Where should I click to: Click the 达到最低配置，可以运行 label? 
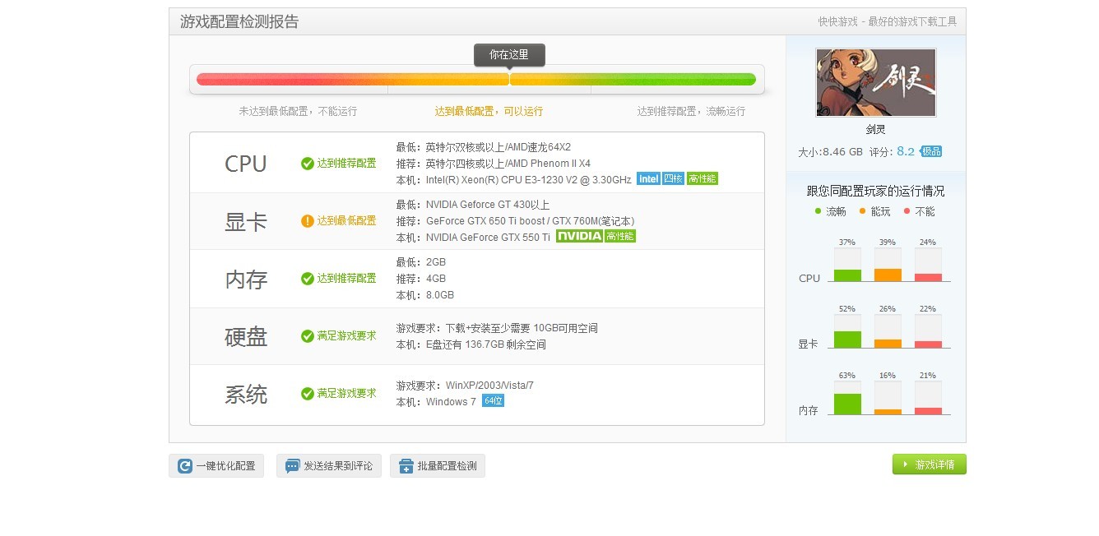coord(489,111)
